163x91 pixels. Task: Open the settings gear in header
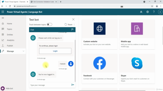147,12
